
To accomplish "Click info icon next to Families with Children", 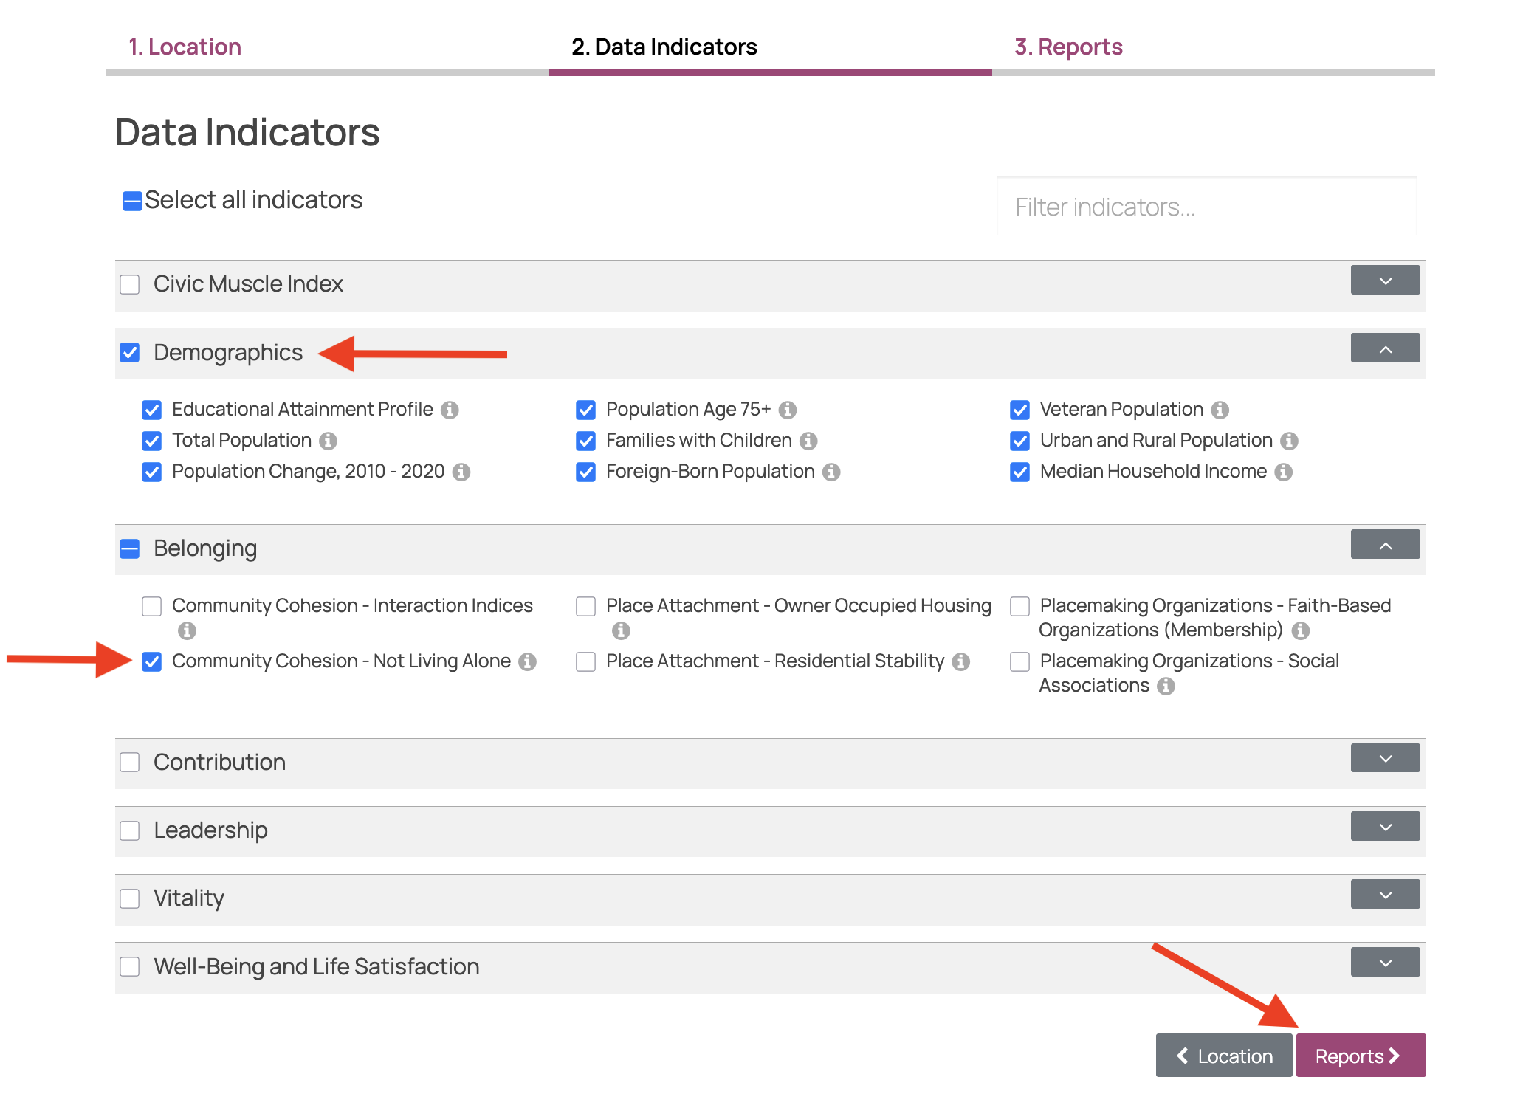I will pyautogui.click(x=810, y=440).
